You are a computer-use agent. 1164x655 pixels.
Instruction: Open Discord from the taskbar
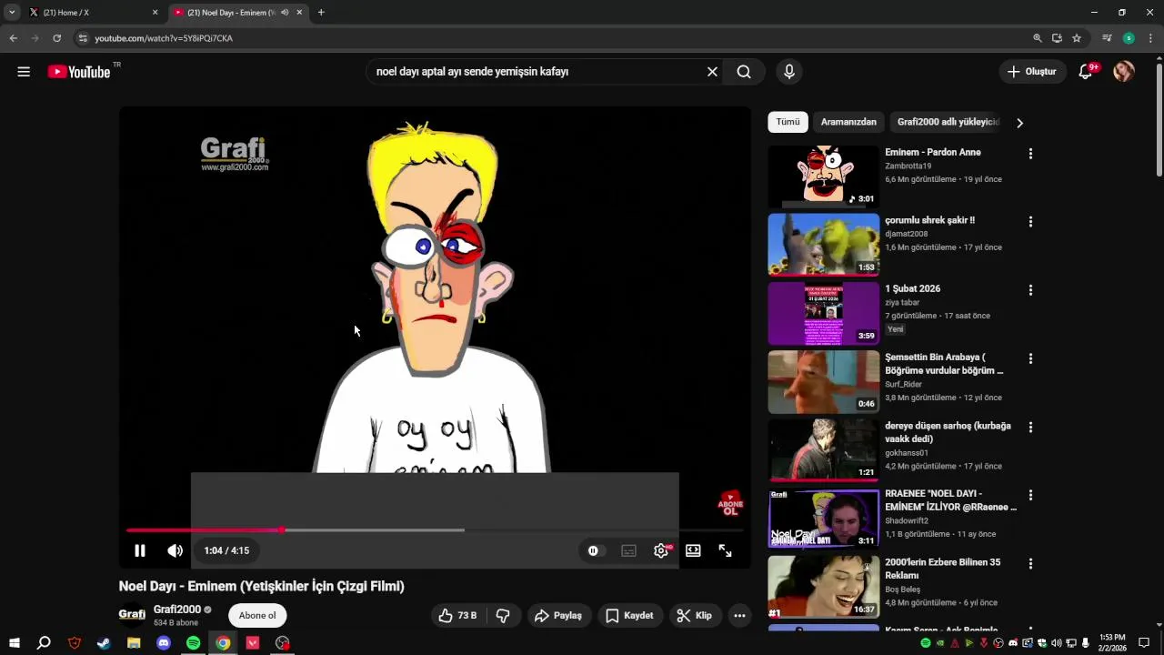(x=164, y=643)
